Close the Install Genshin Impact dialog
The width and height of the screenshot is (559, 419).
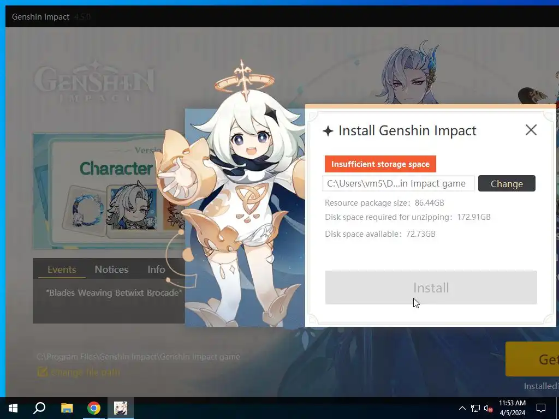pyautogui.click(x=531, y=130)
